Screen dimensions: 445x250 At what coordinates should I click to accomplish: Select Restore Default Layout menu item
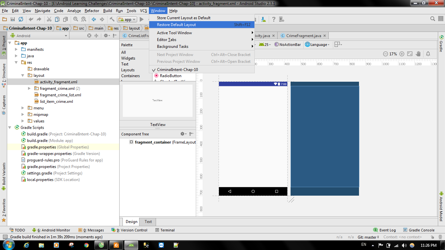(x=202, y=25)
